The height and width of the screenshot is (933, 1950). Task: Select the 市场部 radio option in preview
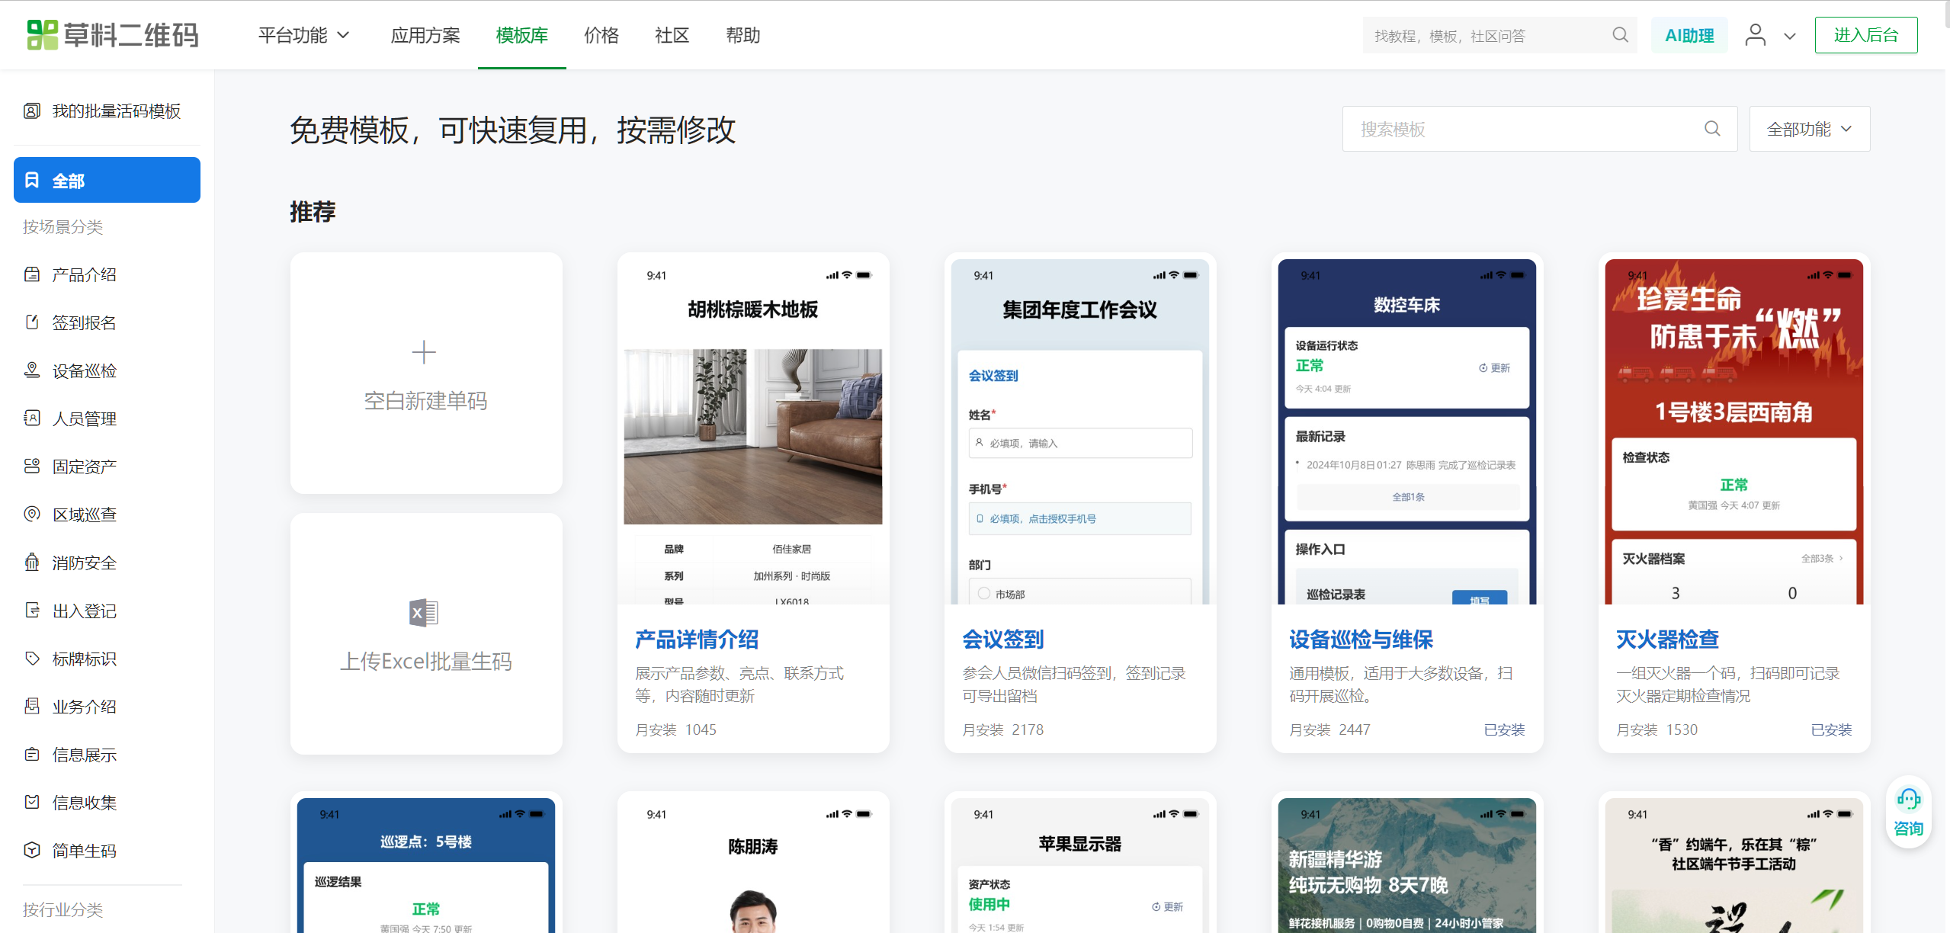tap(984, 593)
